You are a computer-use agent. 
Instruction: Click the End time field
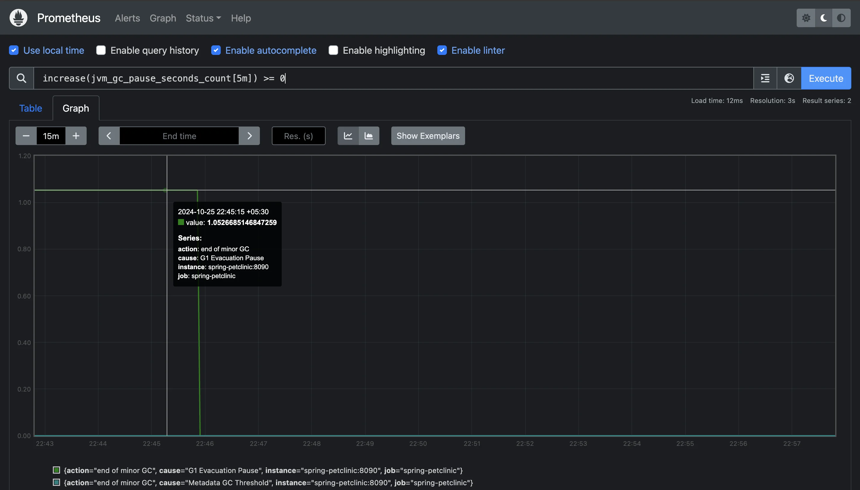179,136
